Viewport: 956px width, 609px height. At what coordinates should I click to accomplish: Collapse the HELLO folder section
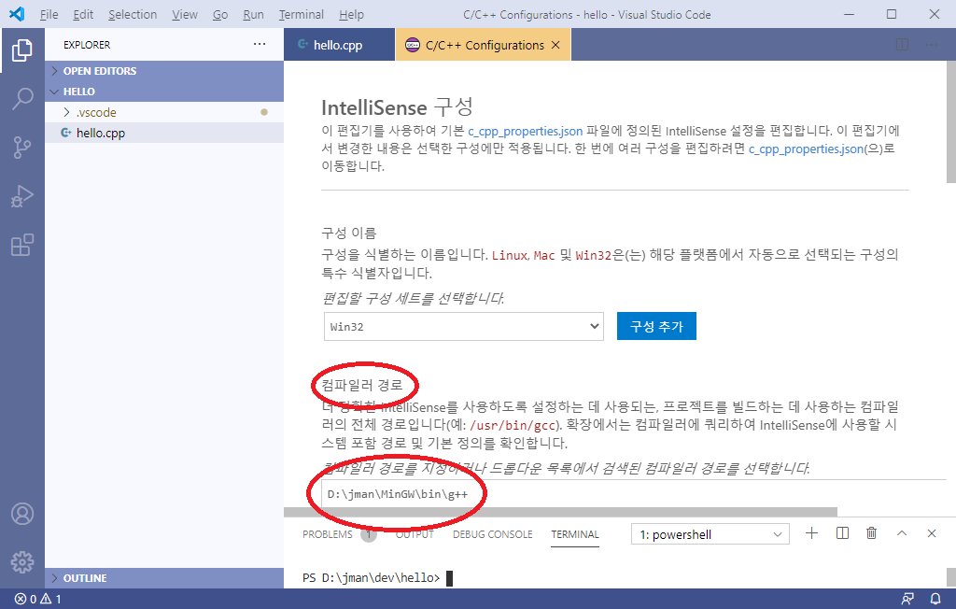tap(164, 92)
